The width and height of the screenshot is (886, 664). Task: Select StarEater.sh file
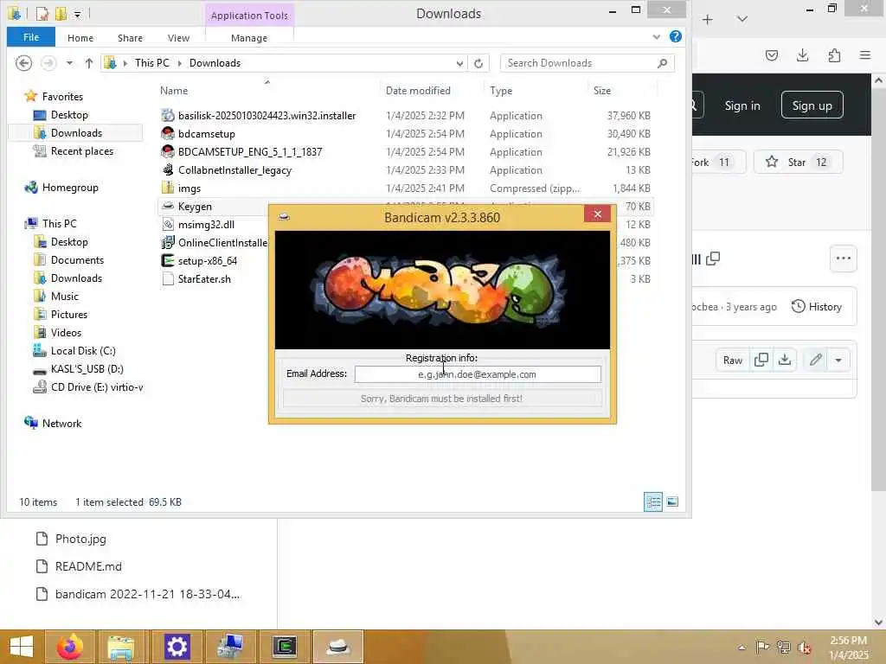click(x=204, y=279)
